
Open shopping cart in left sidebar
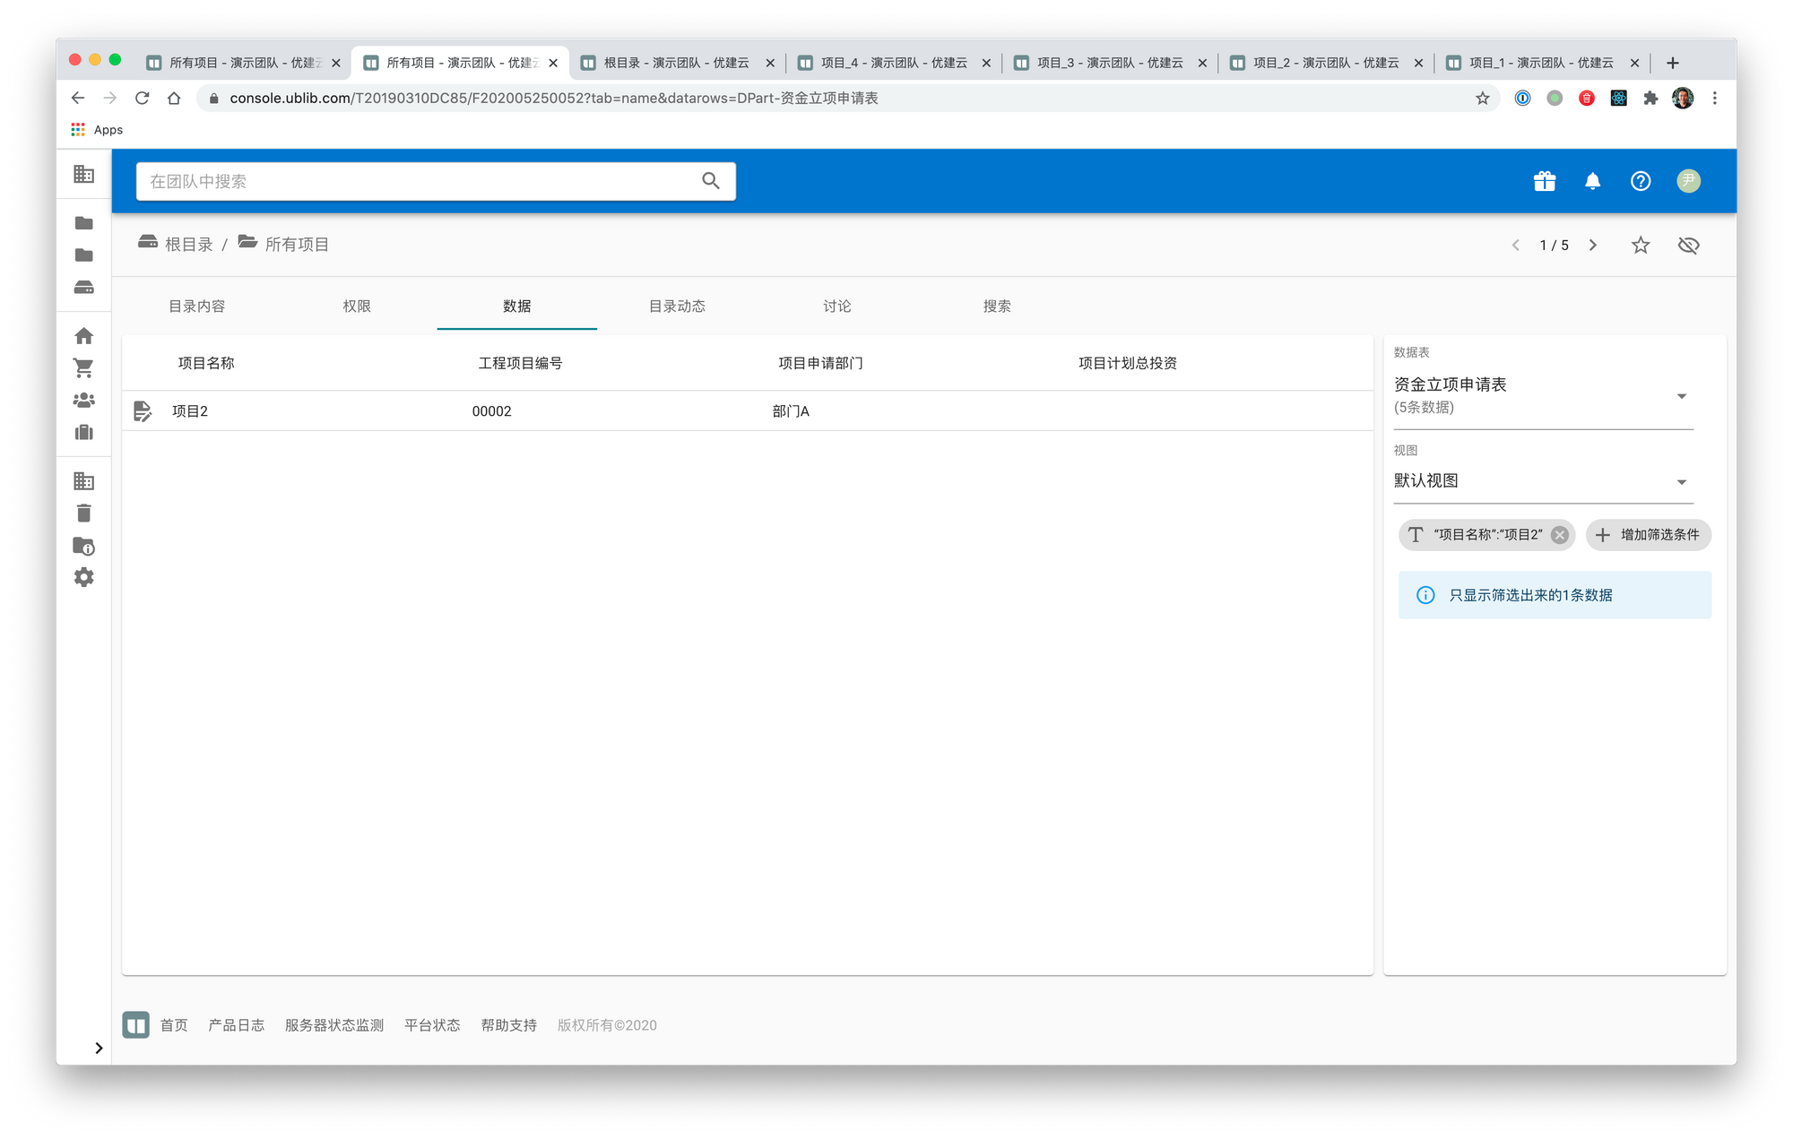point(83,368)
